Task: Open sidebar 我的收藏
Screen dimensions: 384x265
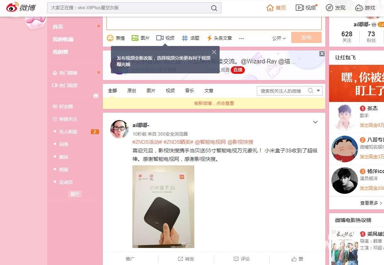Action: 63,39
